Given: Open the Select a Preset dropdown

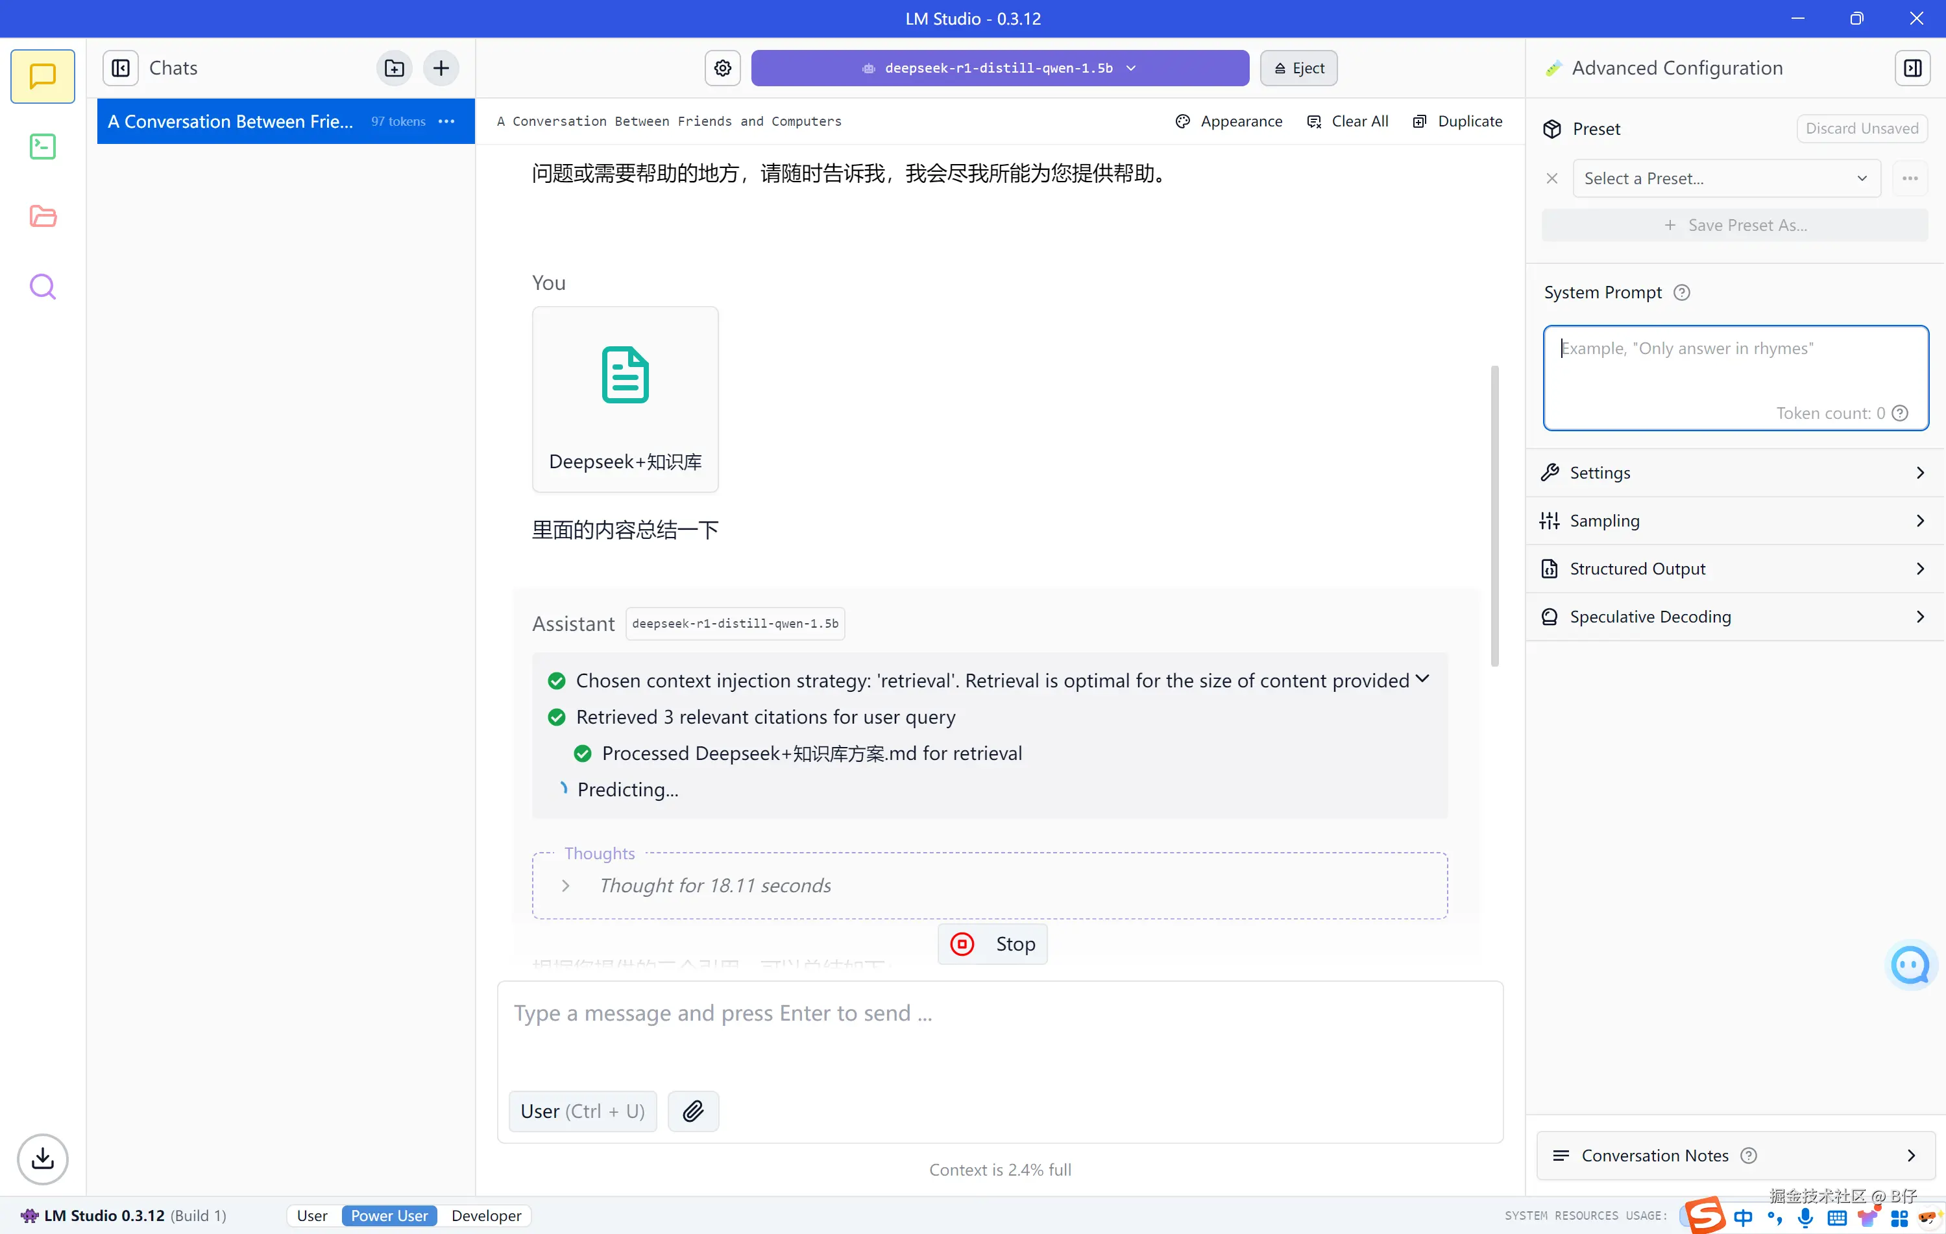Looking at the screenshot, I should [x=1726, y=178].
